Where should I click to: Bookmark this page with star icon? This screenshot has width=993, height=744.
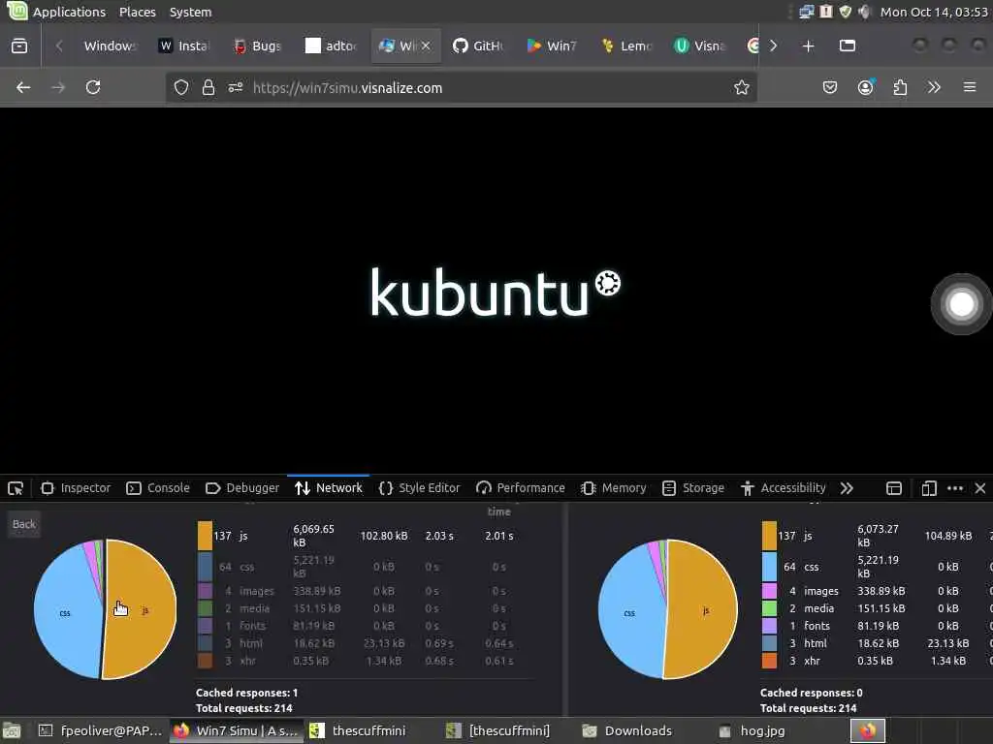pyautogui.click(x=742, y=87)
